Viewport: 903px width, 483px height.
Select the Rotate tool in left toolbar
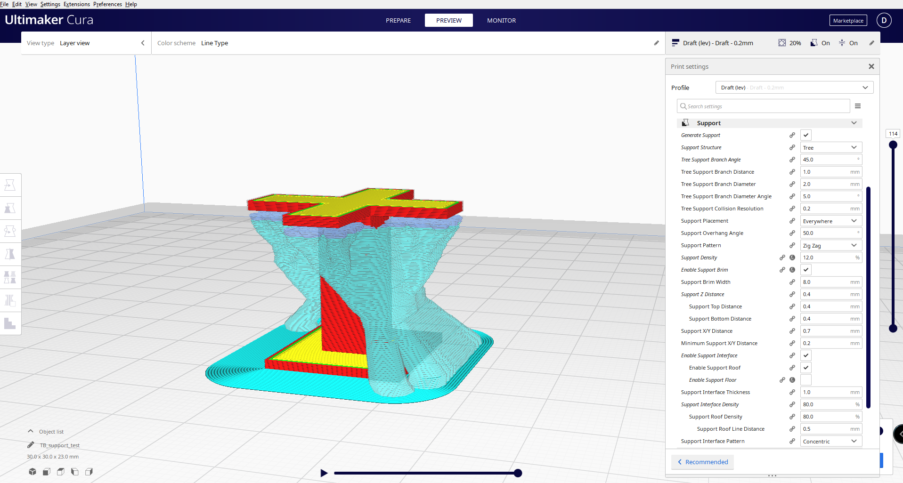[x=10, y=231]
